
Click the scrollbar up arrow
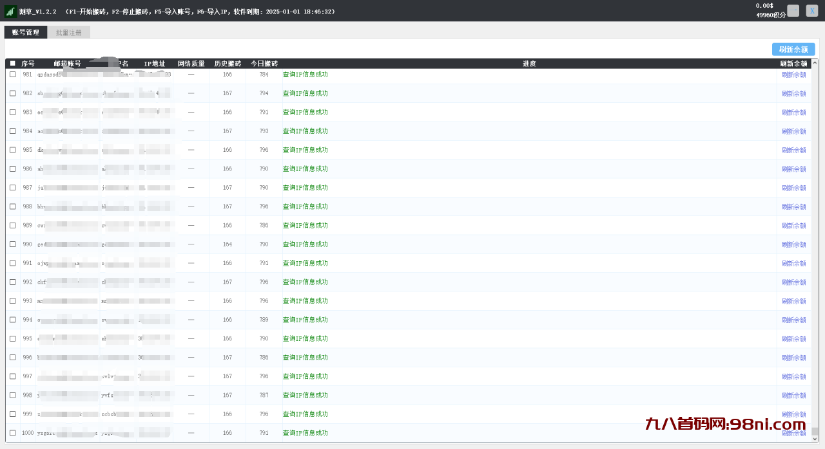(815, 63)
